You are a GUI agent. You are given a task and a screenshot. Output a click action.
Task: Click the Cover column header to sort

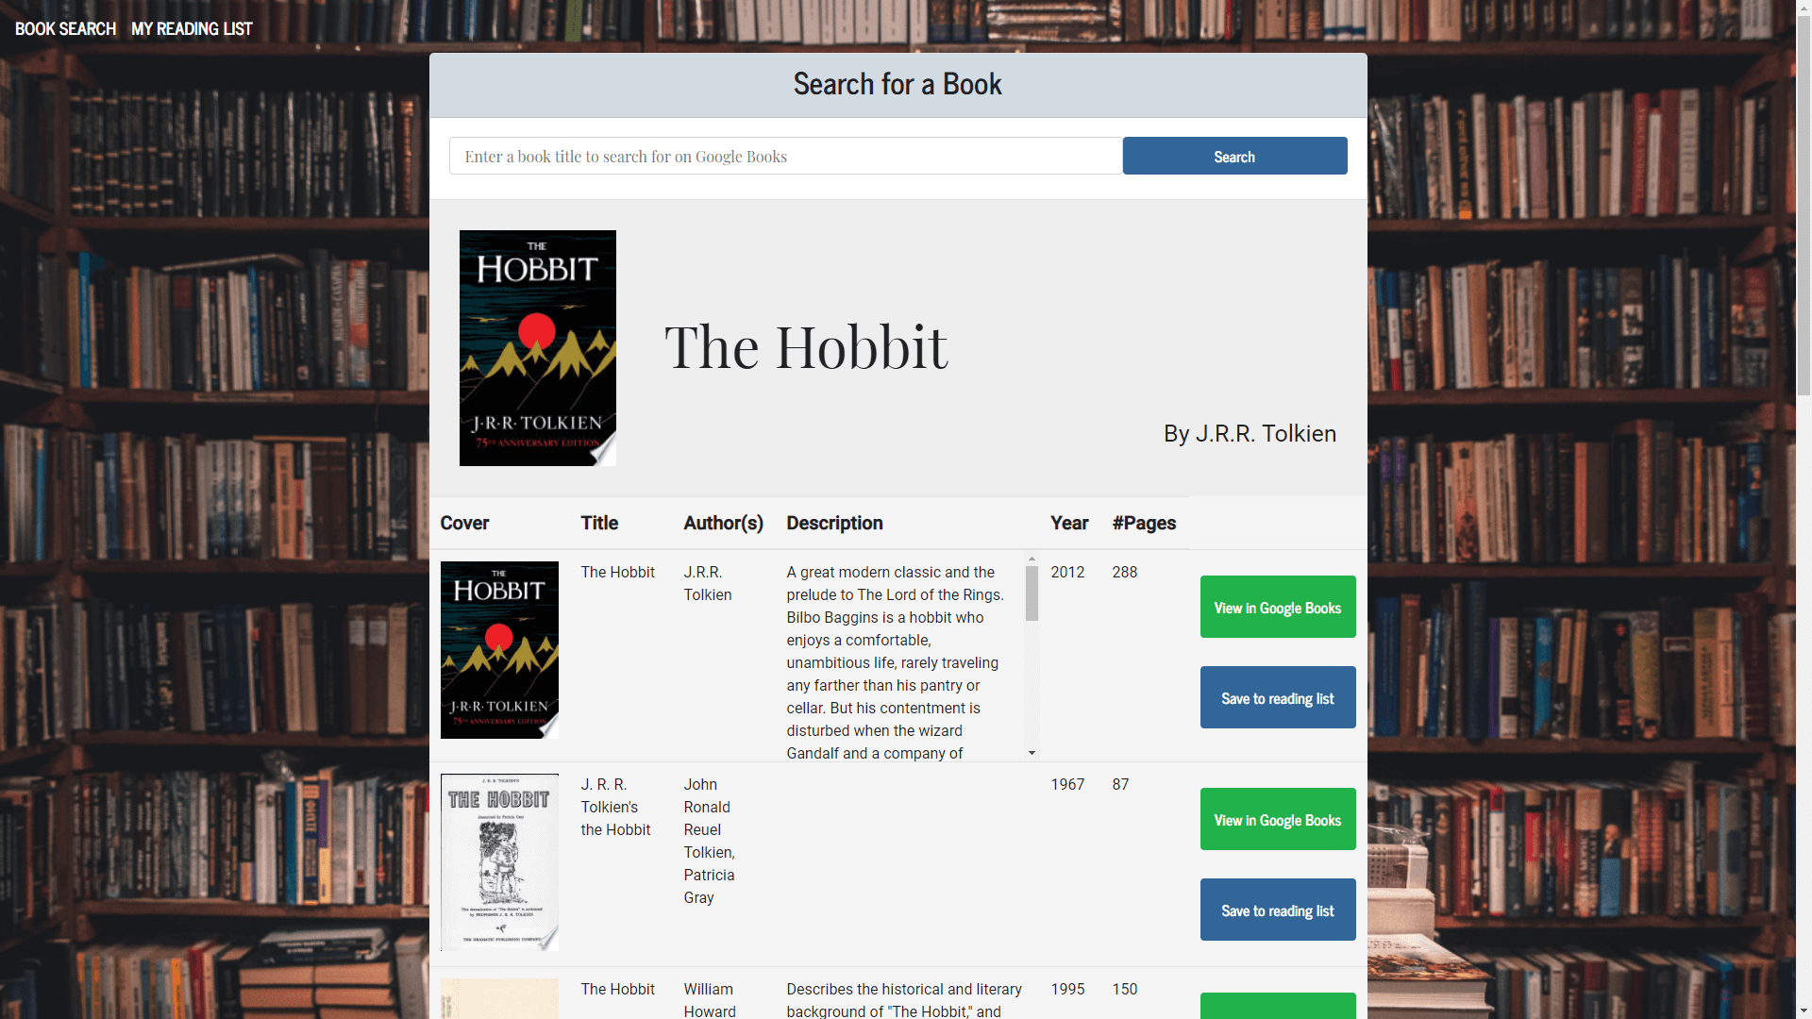[465, 523]
